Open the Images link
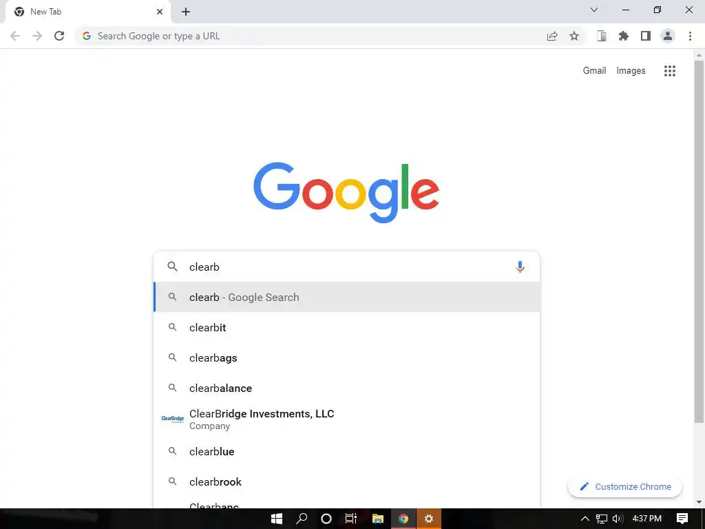Viewport: 705px width, 529px height. 631,71
